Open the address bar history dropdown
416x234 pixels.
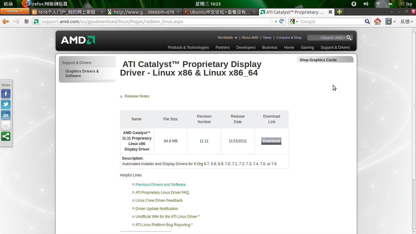coord(276,22)
